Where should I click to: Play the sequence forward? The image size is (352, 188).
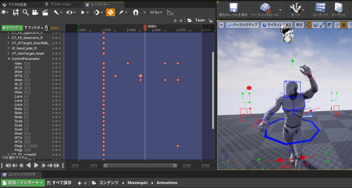click(36, 165)
